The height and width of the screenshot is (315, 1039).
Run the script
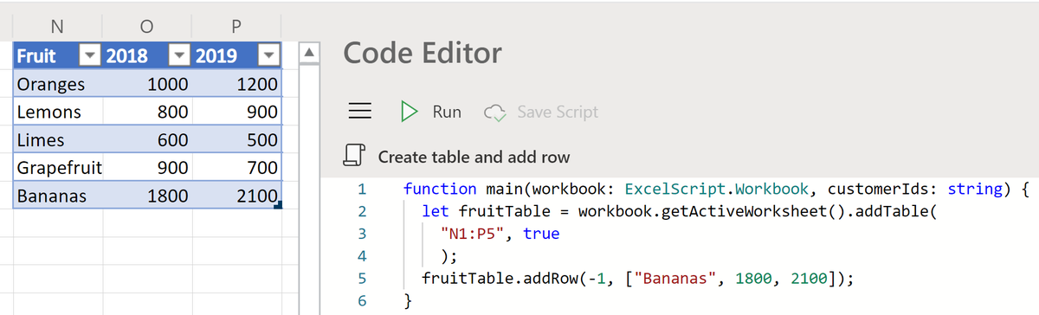[430, 112]
